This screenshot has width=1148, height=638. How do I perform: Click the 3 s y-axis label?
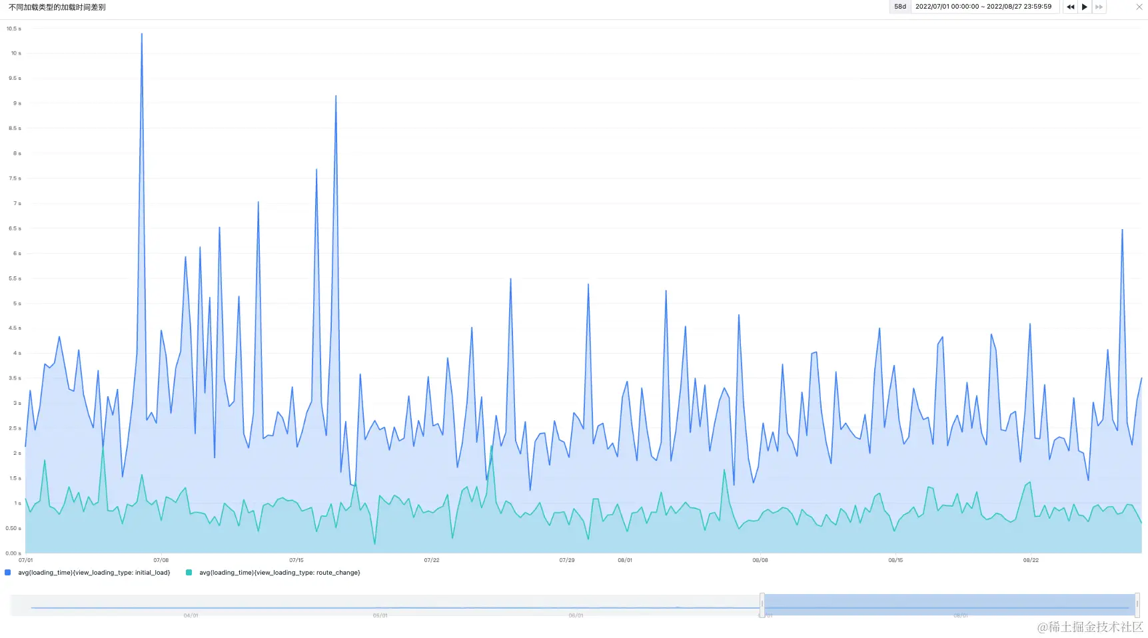pos(17,403)
